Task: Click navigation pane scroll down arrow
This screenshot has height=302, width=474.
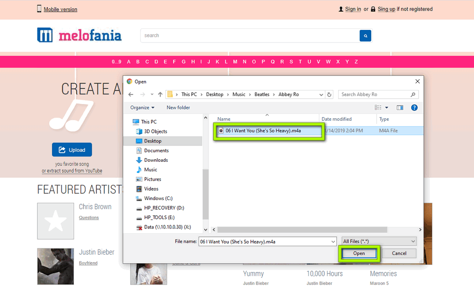Action: tap(205, 230)
